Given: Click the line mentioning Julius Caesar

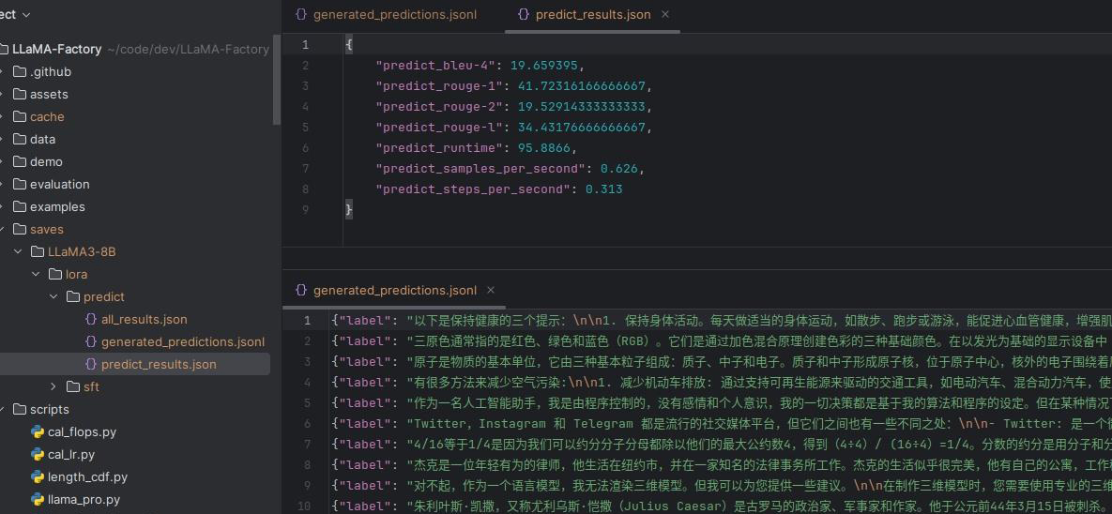Looking at the screenshot, I should point(722,506).
